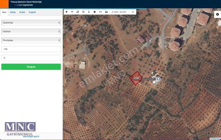Switch to the Analiz tab
Screen dimensions: 221x140
click(x=22, y=12)
